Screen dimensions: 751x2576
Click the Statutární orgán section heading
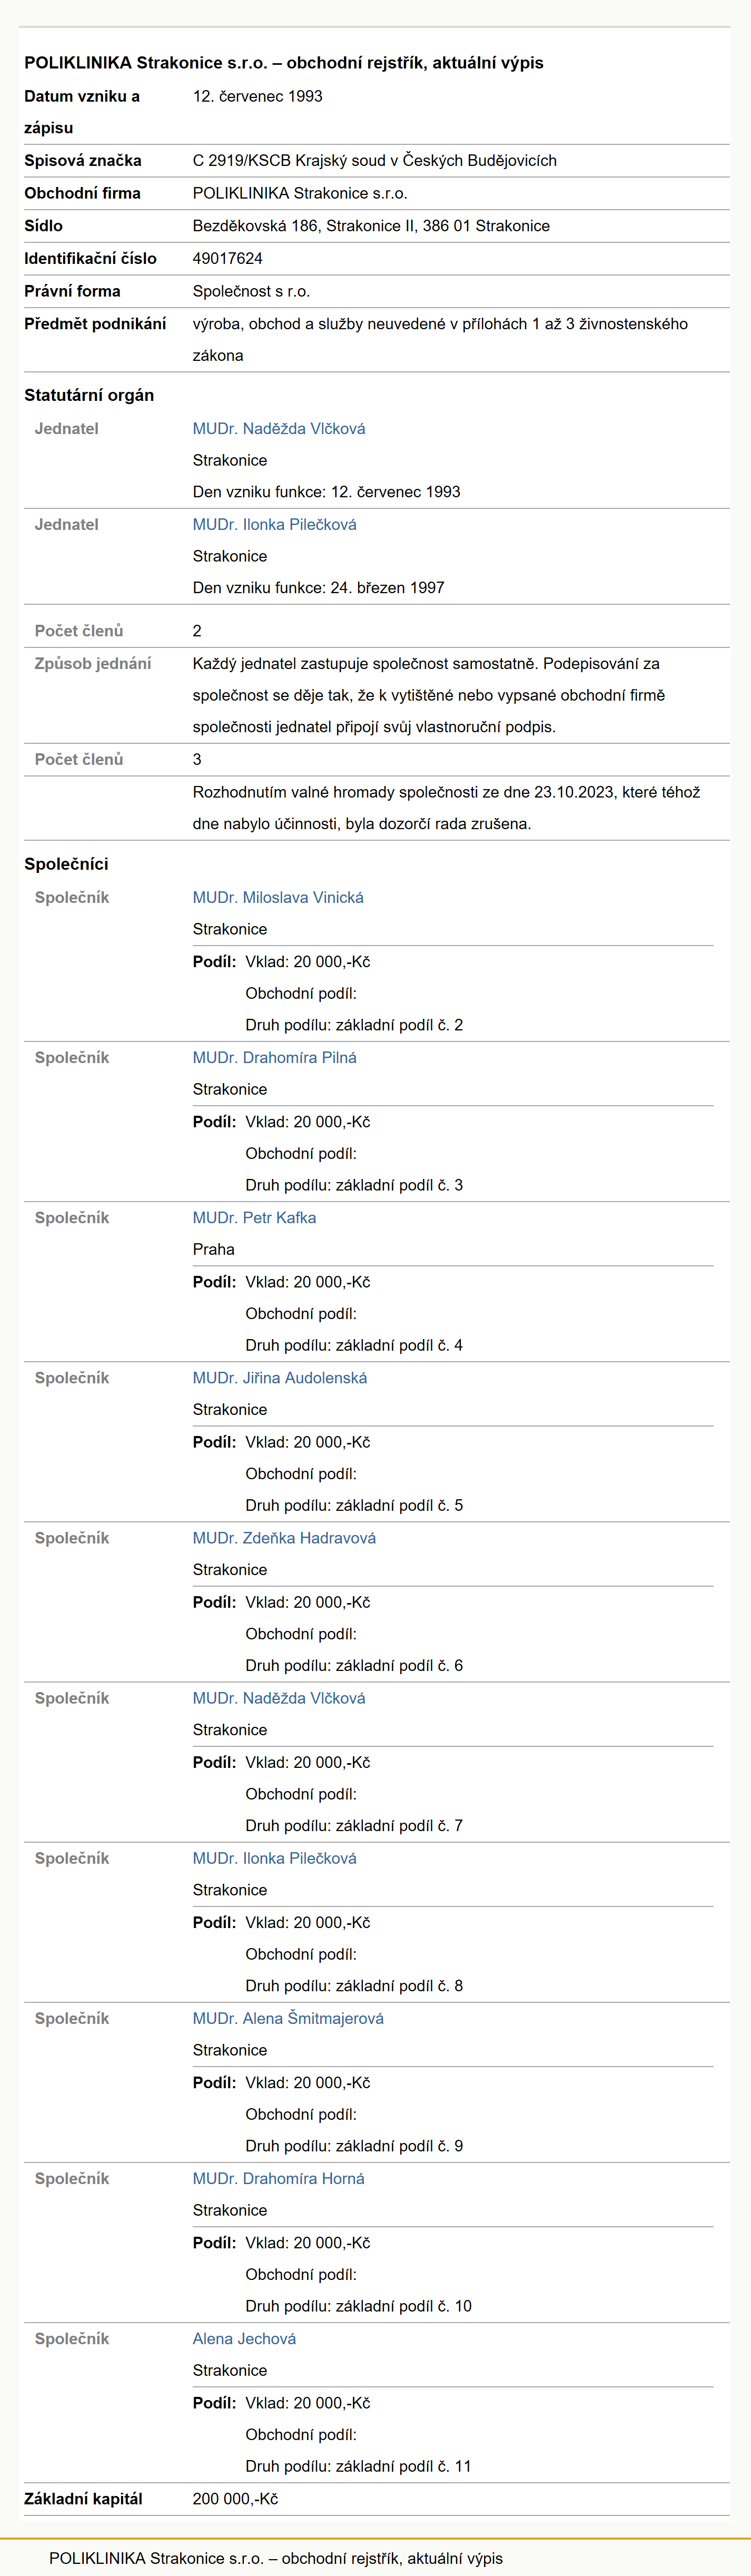tap(89, 395)
